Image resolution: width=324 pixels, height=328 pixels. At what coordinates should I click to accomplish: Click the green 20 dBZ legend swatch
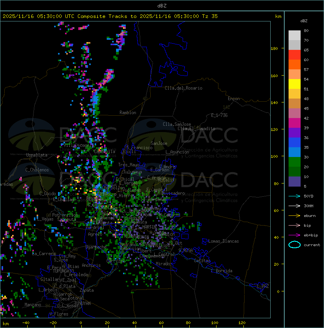(x=294, y=171)
